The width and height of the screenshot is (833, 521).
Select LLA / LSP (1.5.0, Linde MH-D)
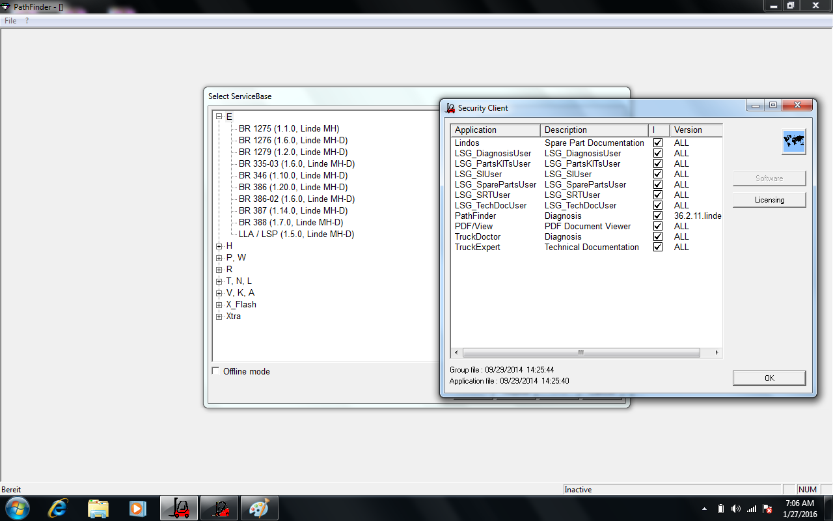click(296, 234)
